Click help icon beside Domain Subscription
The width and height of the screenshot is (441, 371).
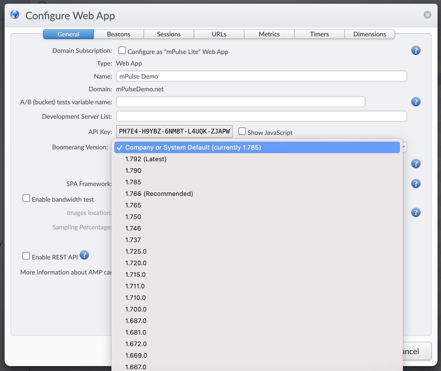point(416,51)
